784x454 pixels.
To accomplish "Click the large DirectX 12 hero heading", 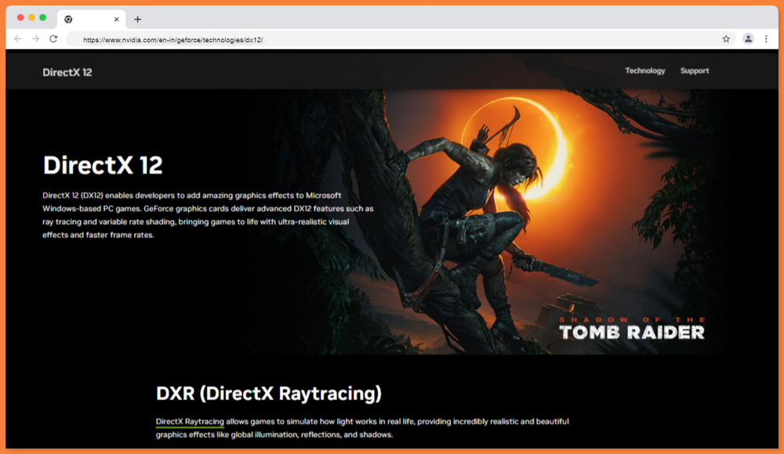I will 103,165.
